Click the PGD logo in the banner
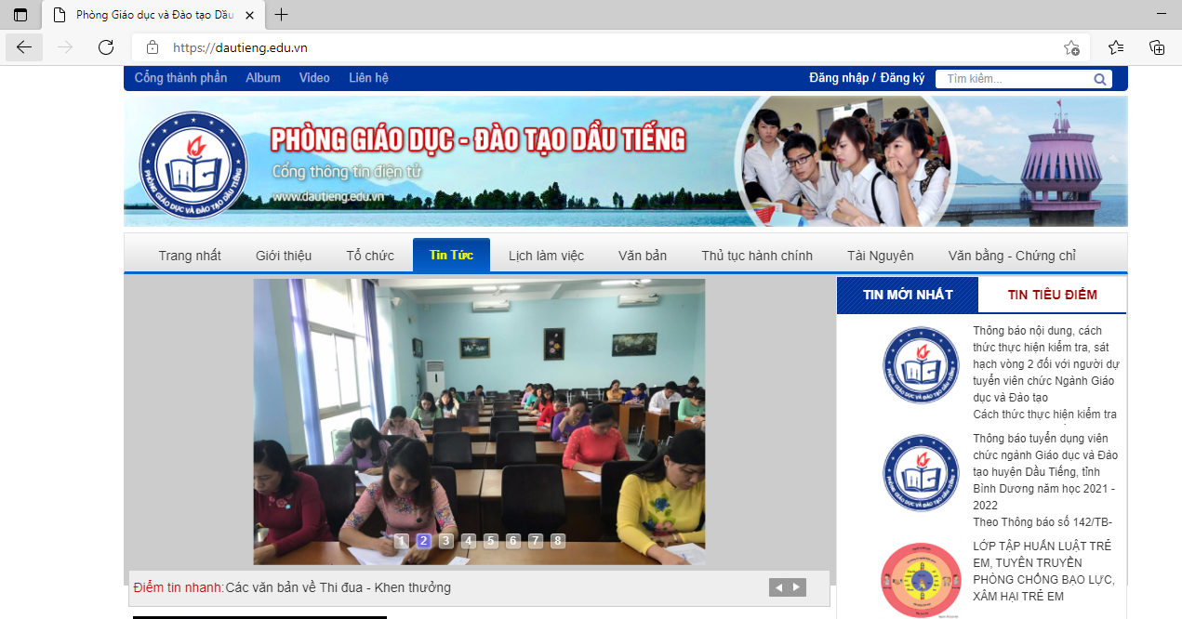Screen dimensions: 1182x619 pos(193,166)
